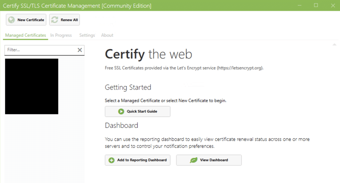
Task: Switch to the In Progress tab
Action: point(61,35)
